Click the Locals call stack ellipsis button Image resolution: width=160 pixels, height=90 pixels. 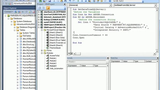click(107, 62)
